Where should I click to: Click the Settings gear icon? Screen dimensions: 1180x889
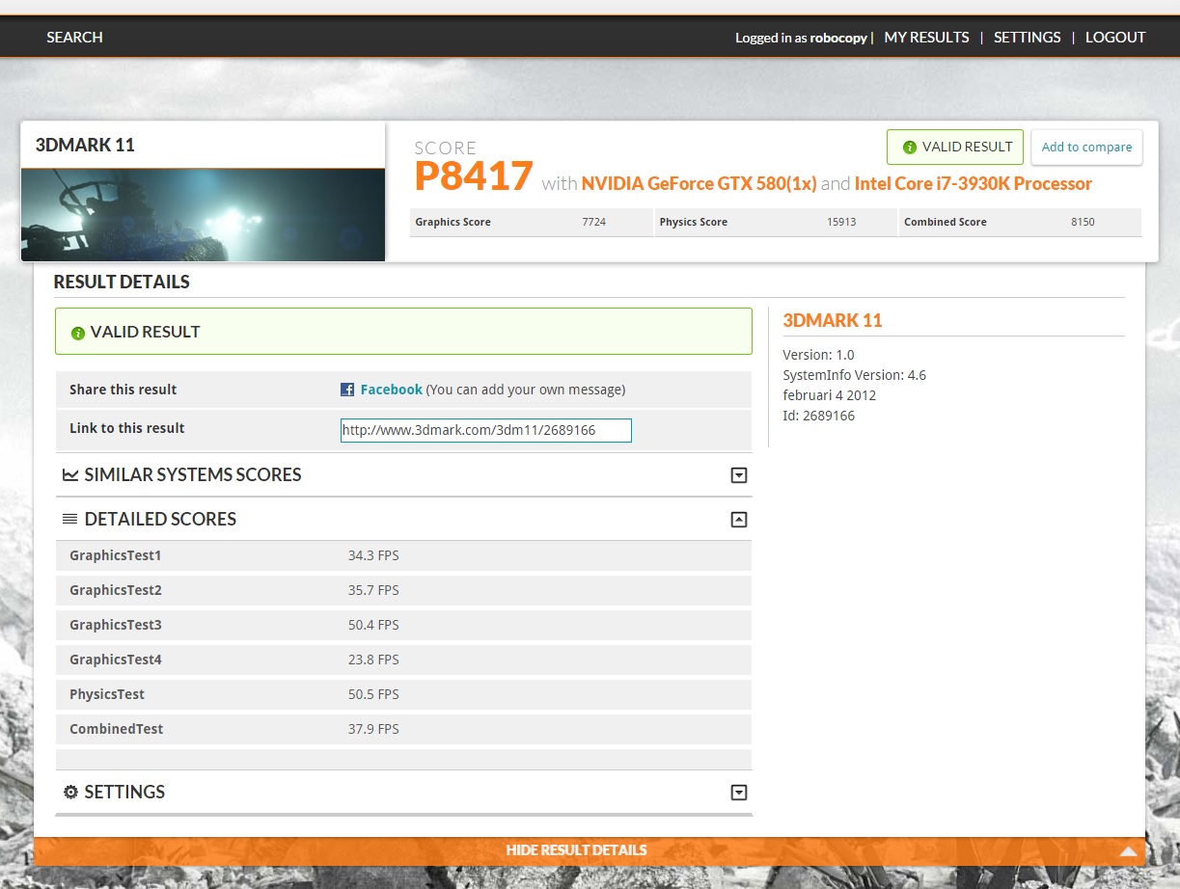pyautogui.click(x=70, y=792)
